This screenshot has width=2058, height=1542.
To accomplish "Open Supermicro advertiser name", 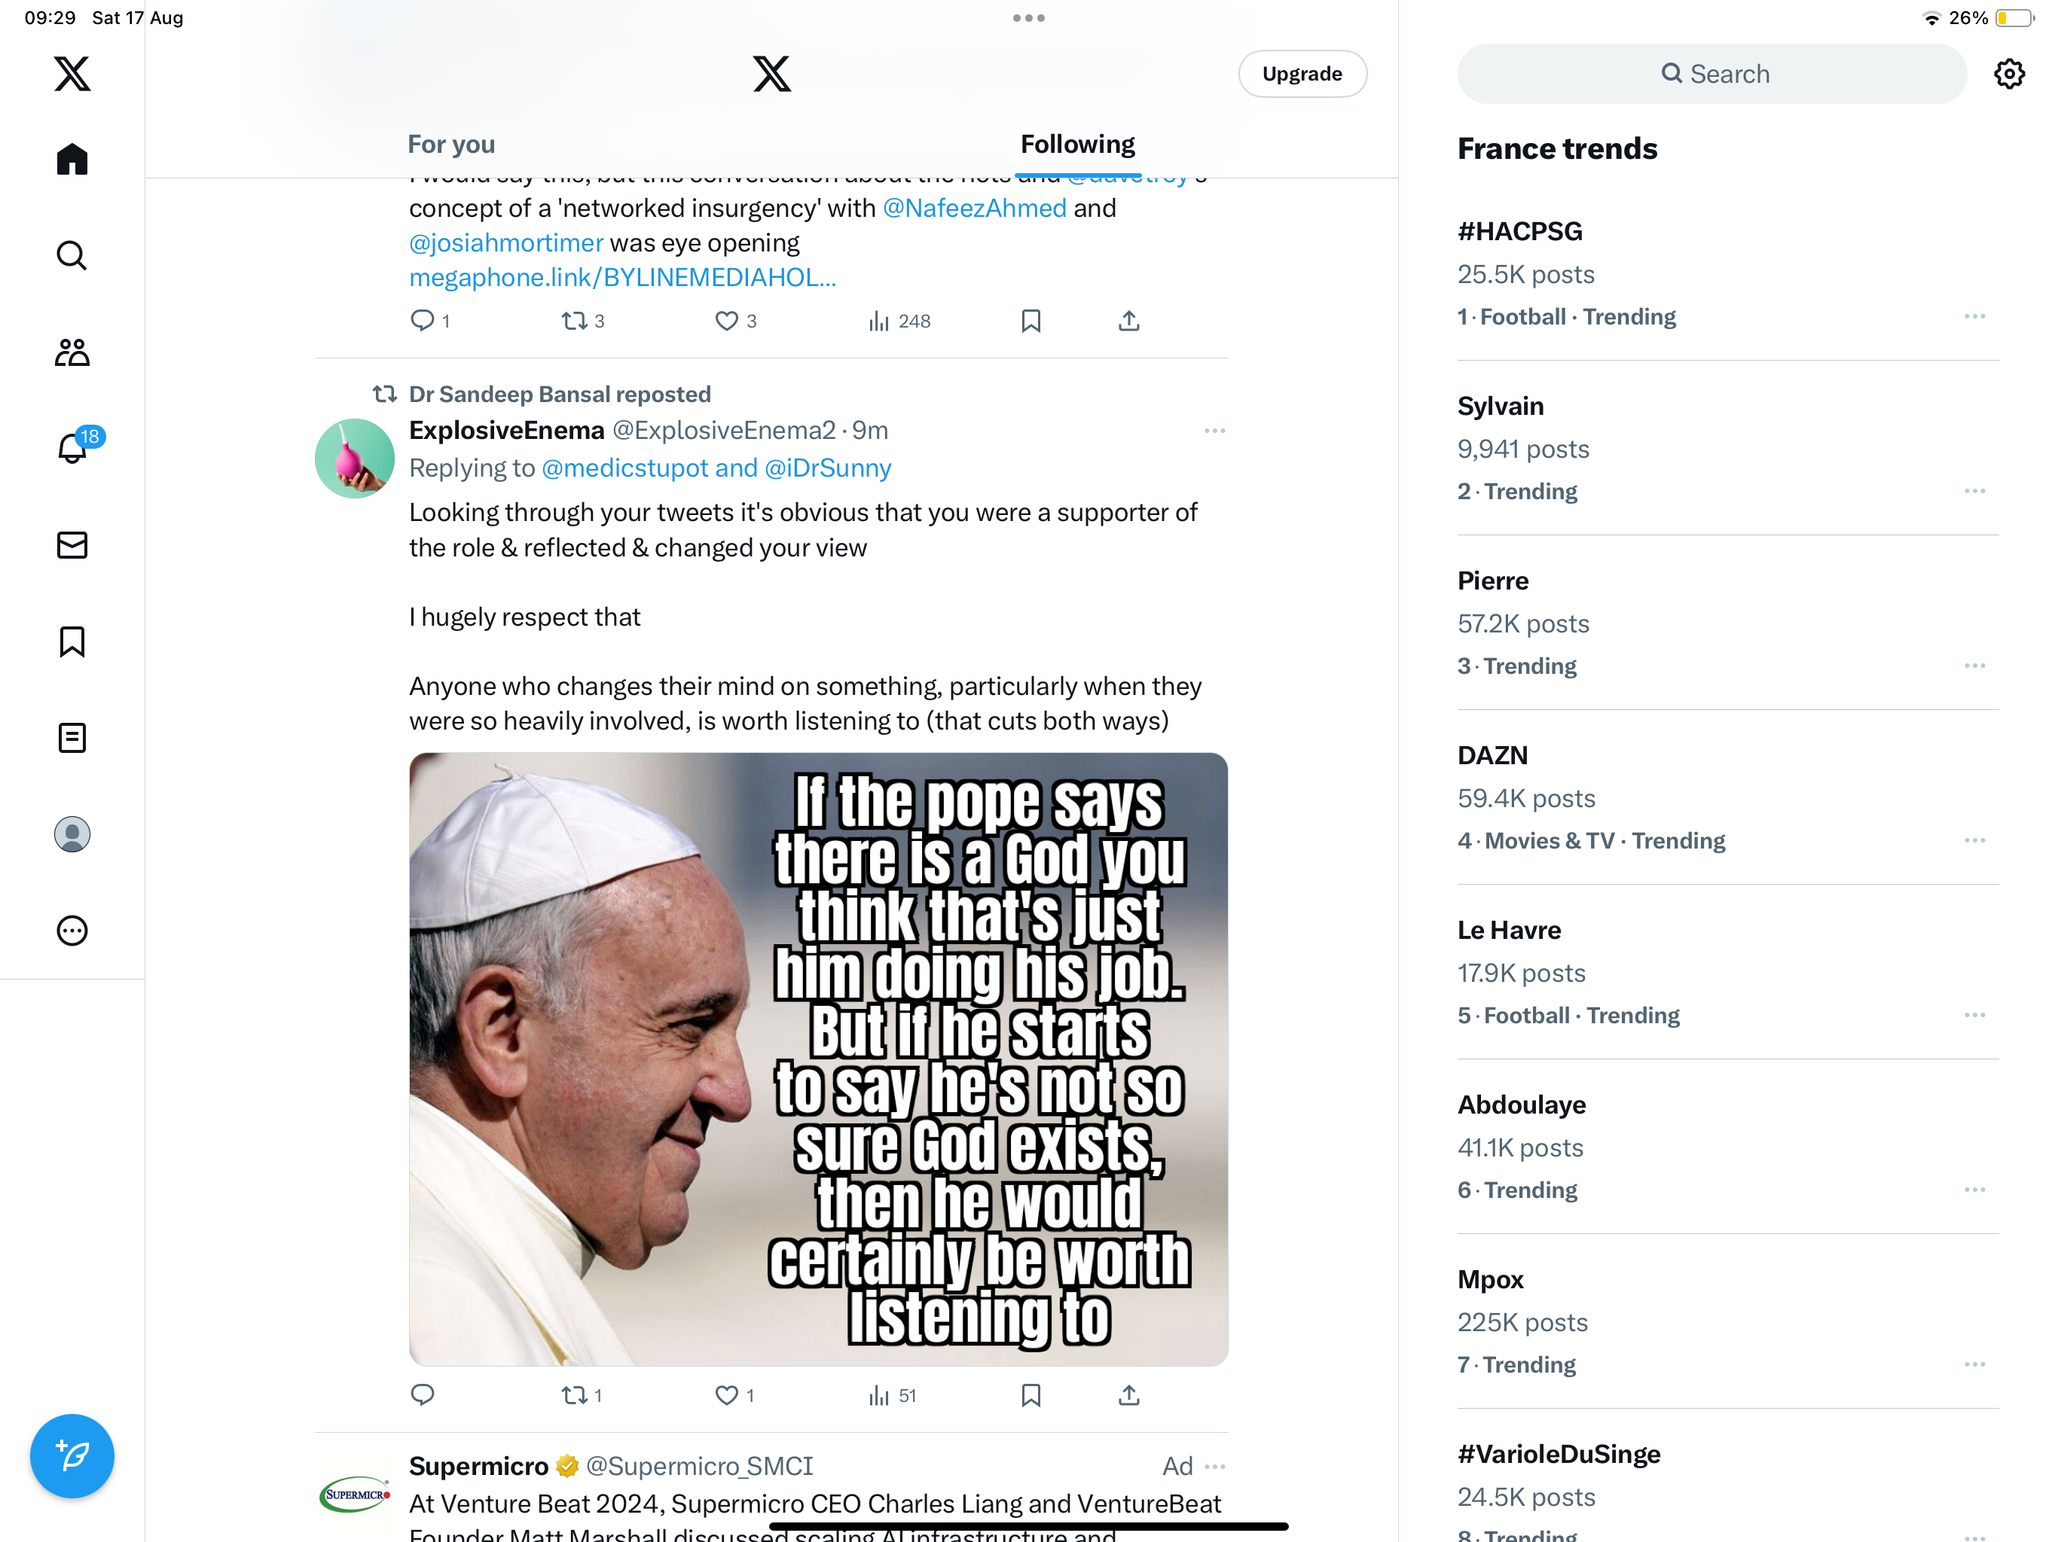I will click(x=478, y=1467).
